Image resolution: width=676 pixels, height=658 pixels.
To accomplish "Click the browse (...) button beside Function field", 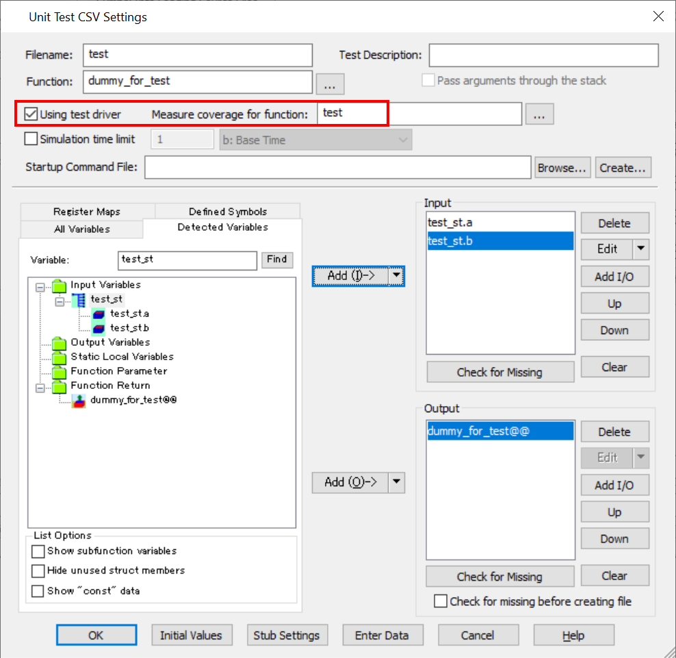I will point(330,84).
